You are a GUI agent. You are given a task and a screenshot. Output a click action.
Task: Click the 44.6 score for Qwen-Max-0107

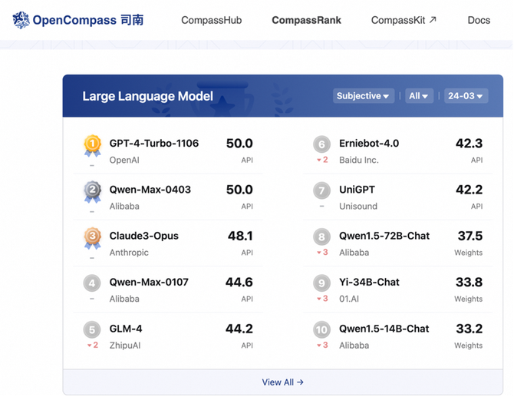pos(239,282)
